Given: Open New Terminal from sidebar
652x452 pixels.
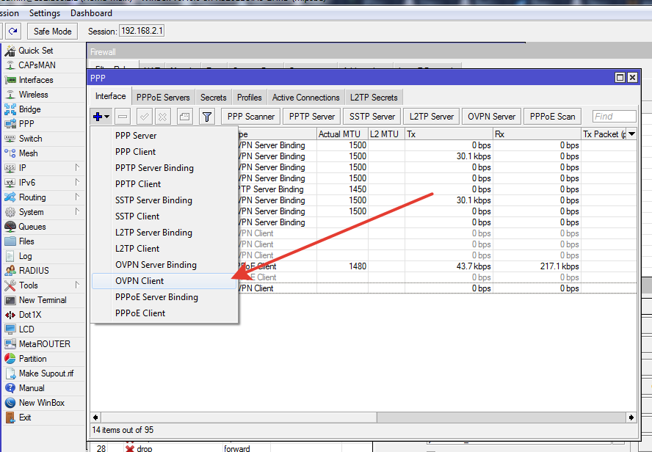Looking at the screenshot, I should tap(43, 300).
